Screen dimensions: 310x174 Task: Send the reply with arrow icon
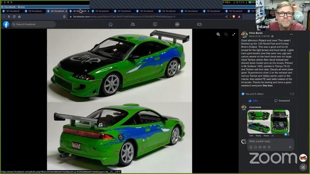[290, 147]
